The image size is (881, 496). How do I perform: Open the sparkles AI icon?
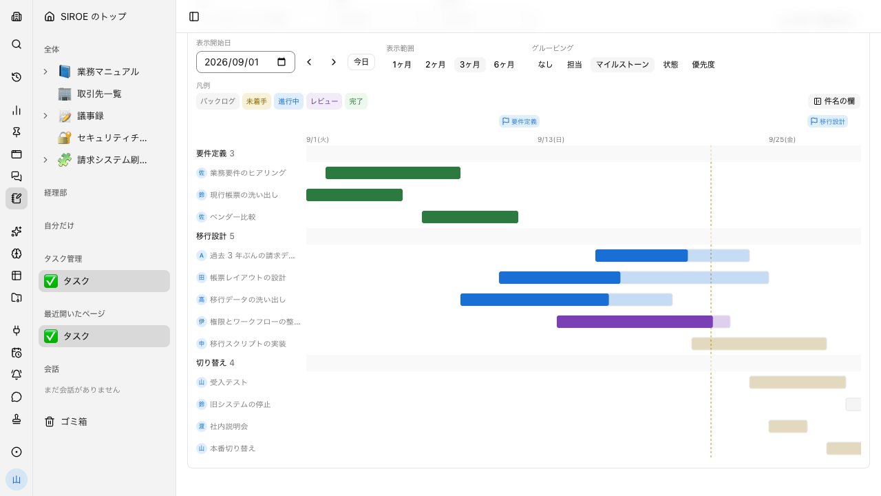(17, 231)
